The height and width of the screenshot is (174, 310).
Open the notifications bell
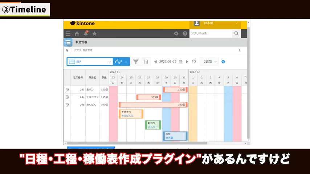86,33
